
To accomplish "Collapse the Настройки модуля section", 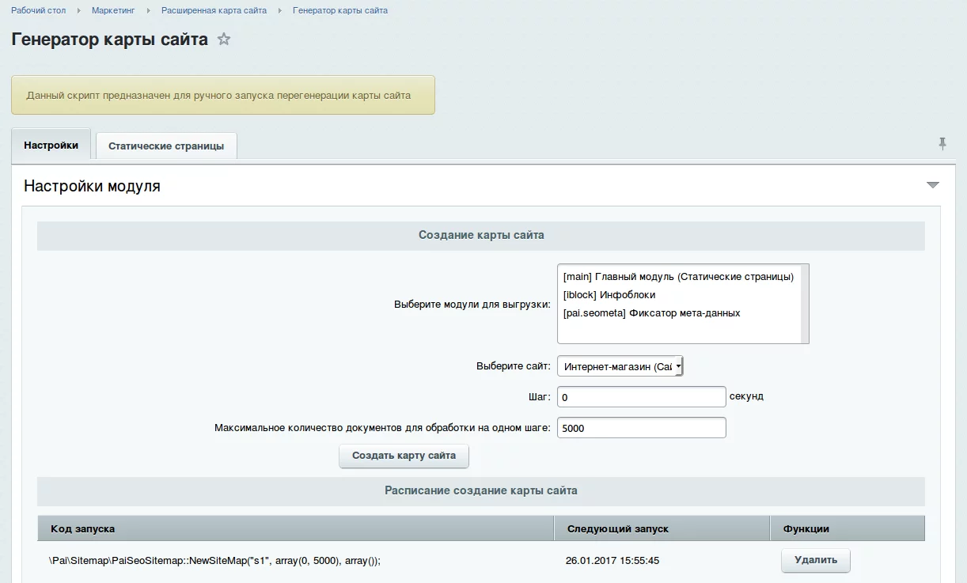I will tap(932, 185).
